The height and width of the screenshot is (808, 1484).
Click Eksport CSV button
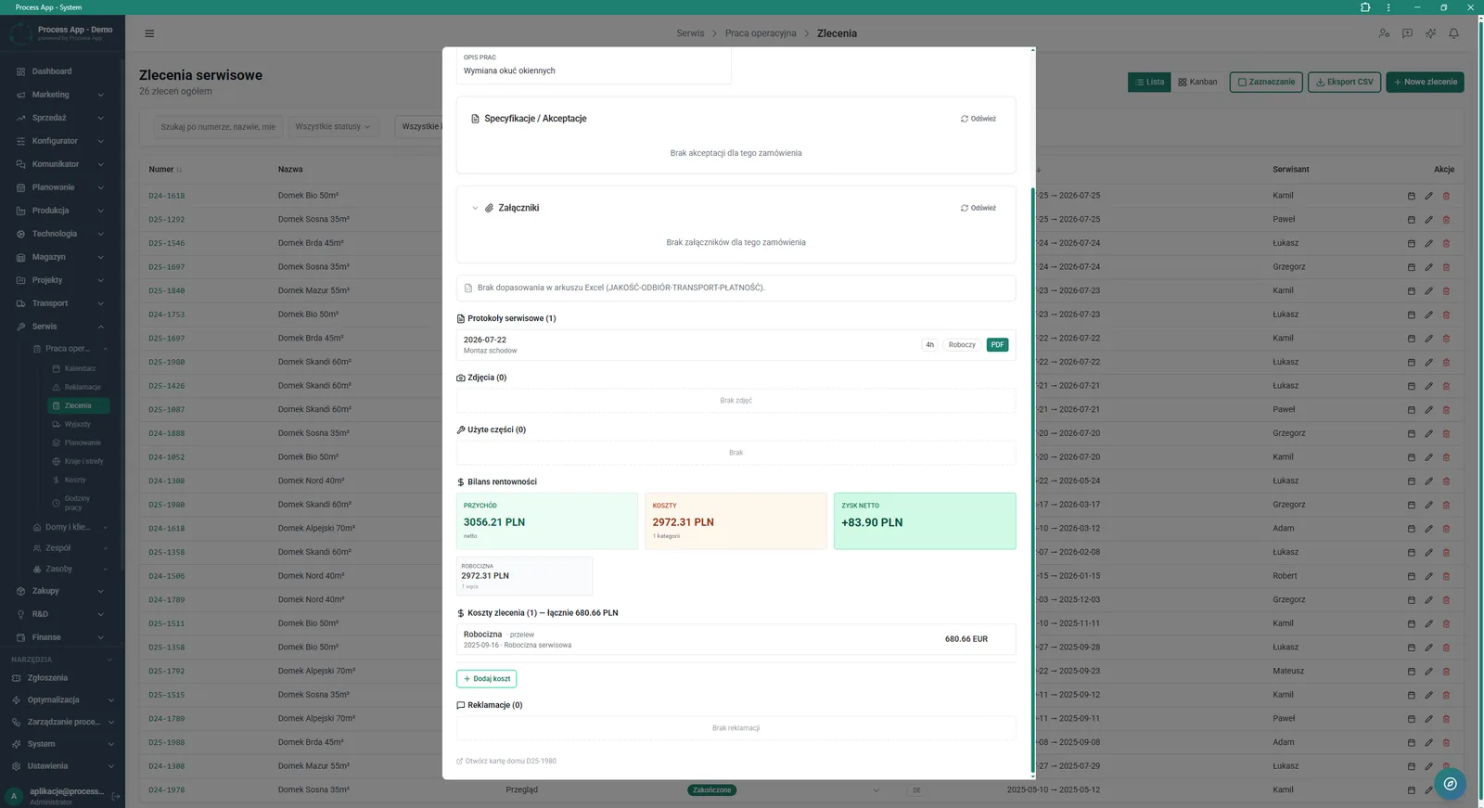1345,82
